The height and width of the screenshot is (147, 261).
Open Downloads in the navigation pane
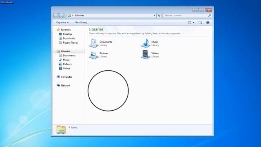(69, 38)
